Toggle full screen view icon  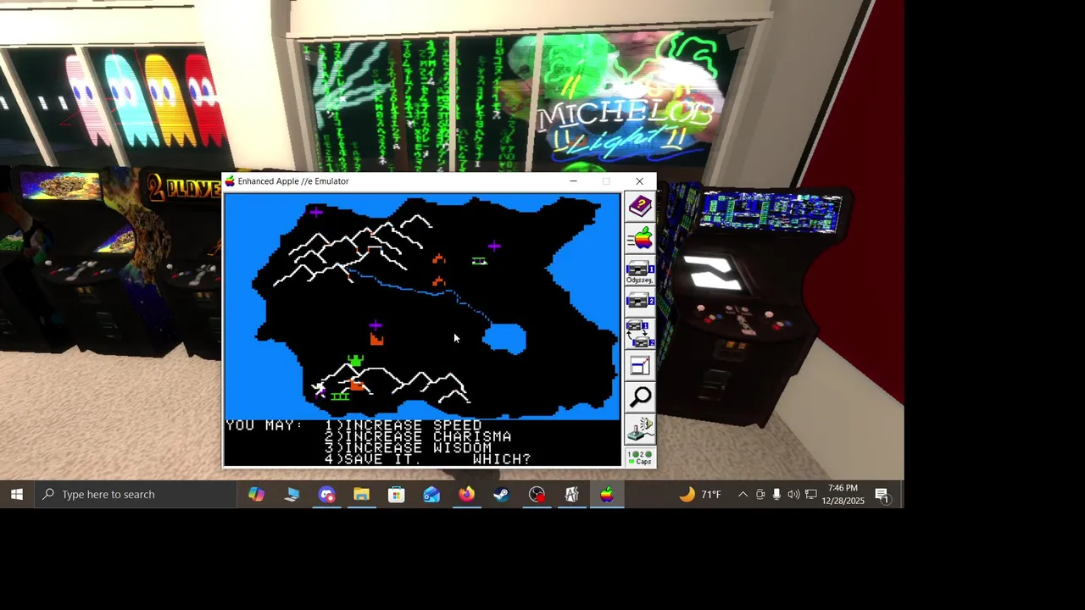click(640, 365)
